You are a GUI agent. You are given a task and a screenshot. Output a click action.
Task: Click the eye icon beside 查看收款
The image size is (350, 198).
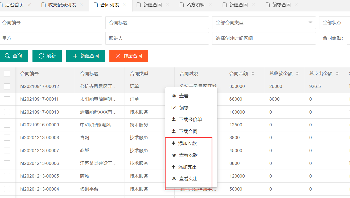coord(174,155)
